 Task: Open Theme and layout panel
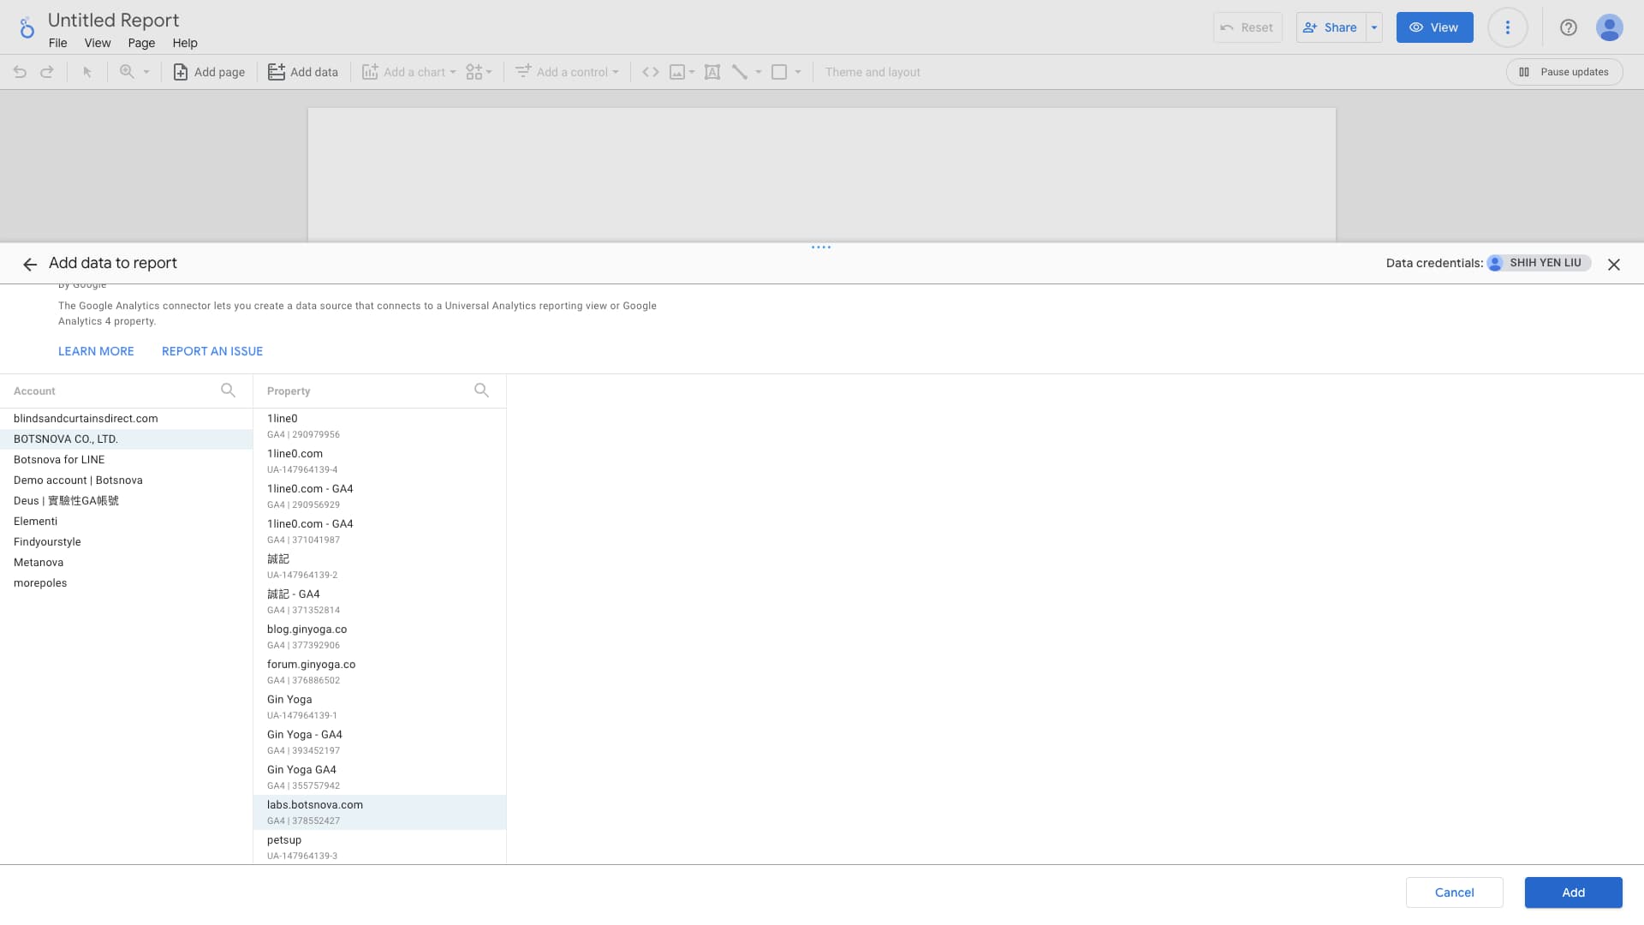click(873, 72)
